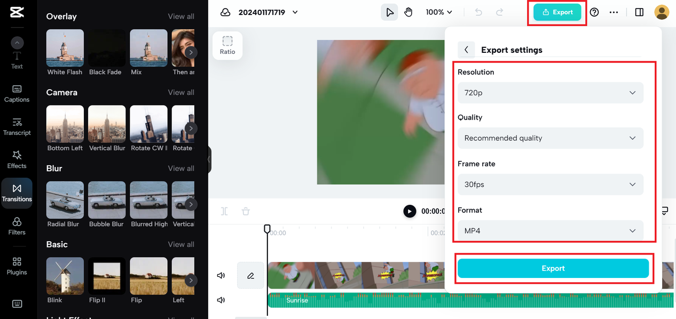676x319 pixels.
Task: Show more Overlay transitions with arrow
Action: (191, 52)
